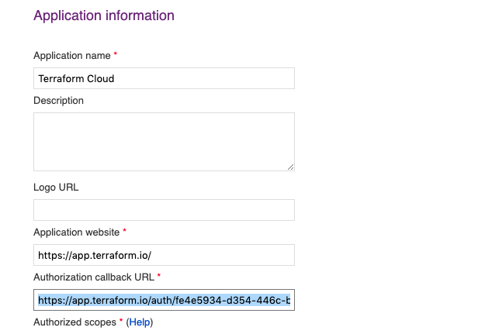Click the Application information heading
Screen dimensions: 485x334
point(104,15)
